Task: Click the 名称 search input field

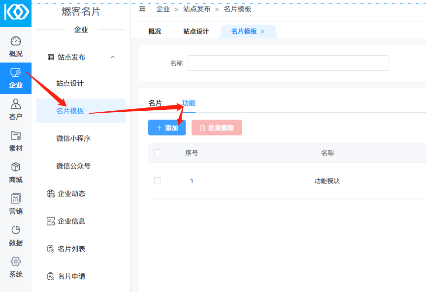Action: 288,63
